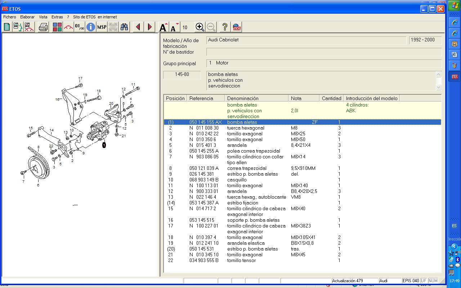Click the printer icon in toolbar

43,27
